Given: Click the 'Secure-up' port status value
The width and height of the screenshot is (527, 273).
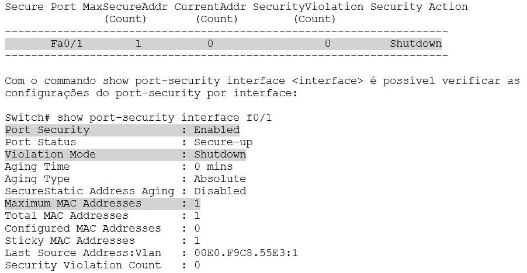Looking at the screenshot, I should coord(223,142).
